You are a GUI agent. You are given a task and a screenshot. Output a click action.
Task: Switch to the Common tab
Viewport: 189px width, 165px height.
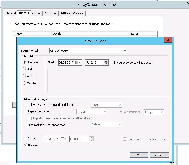point(79,13)
